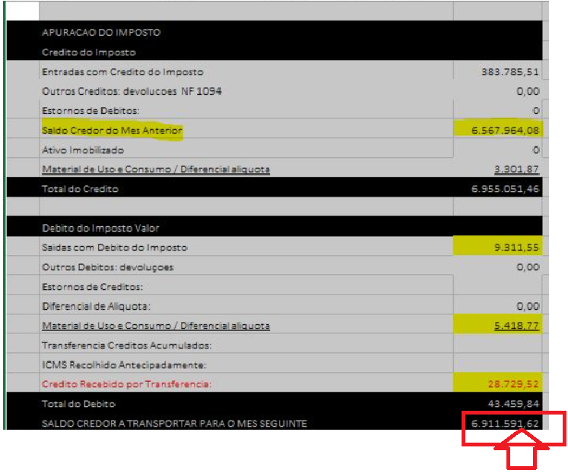Click the total debit value 43.459,84
Image resolution: width=568 pixels, height=473 pixels.
pyautogui.click(x=513, y=404)
